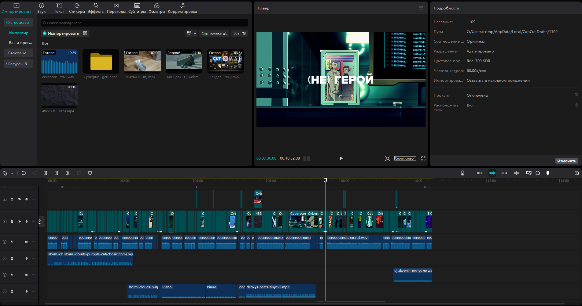Image resolution: width=582 pixels, height=306 pixels.
Task: Mute the track containing dj akeeni clip
Action: tap(27, 275)
